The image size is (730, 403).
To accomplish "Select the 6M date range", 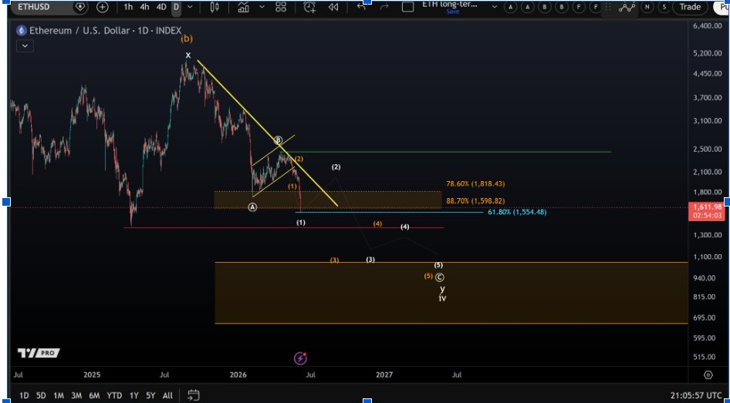I will 94,395.
